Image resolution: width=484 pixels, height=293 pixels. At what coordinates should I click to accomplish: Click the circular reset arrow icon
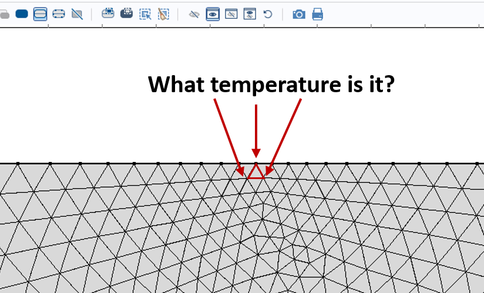(268, 14)
